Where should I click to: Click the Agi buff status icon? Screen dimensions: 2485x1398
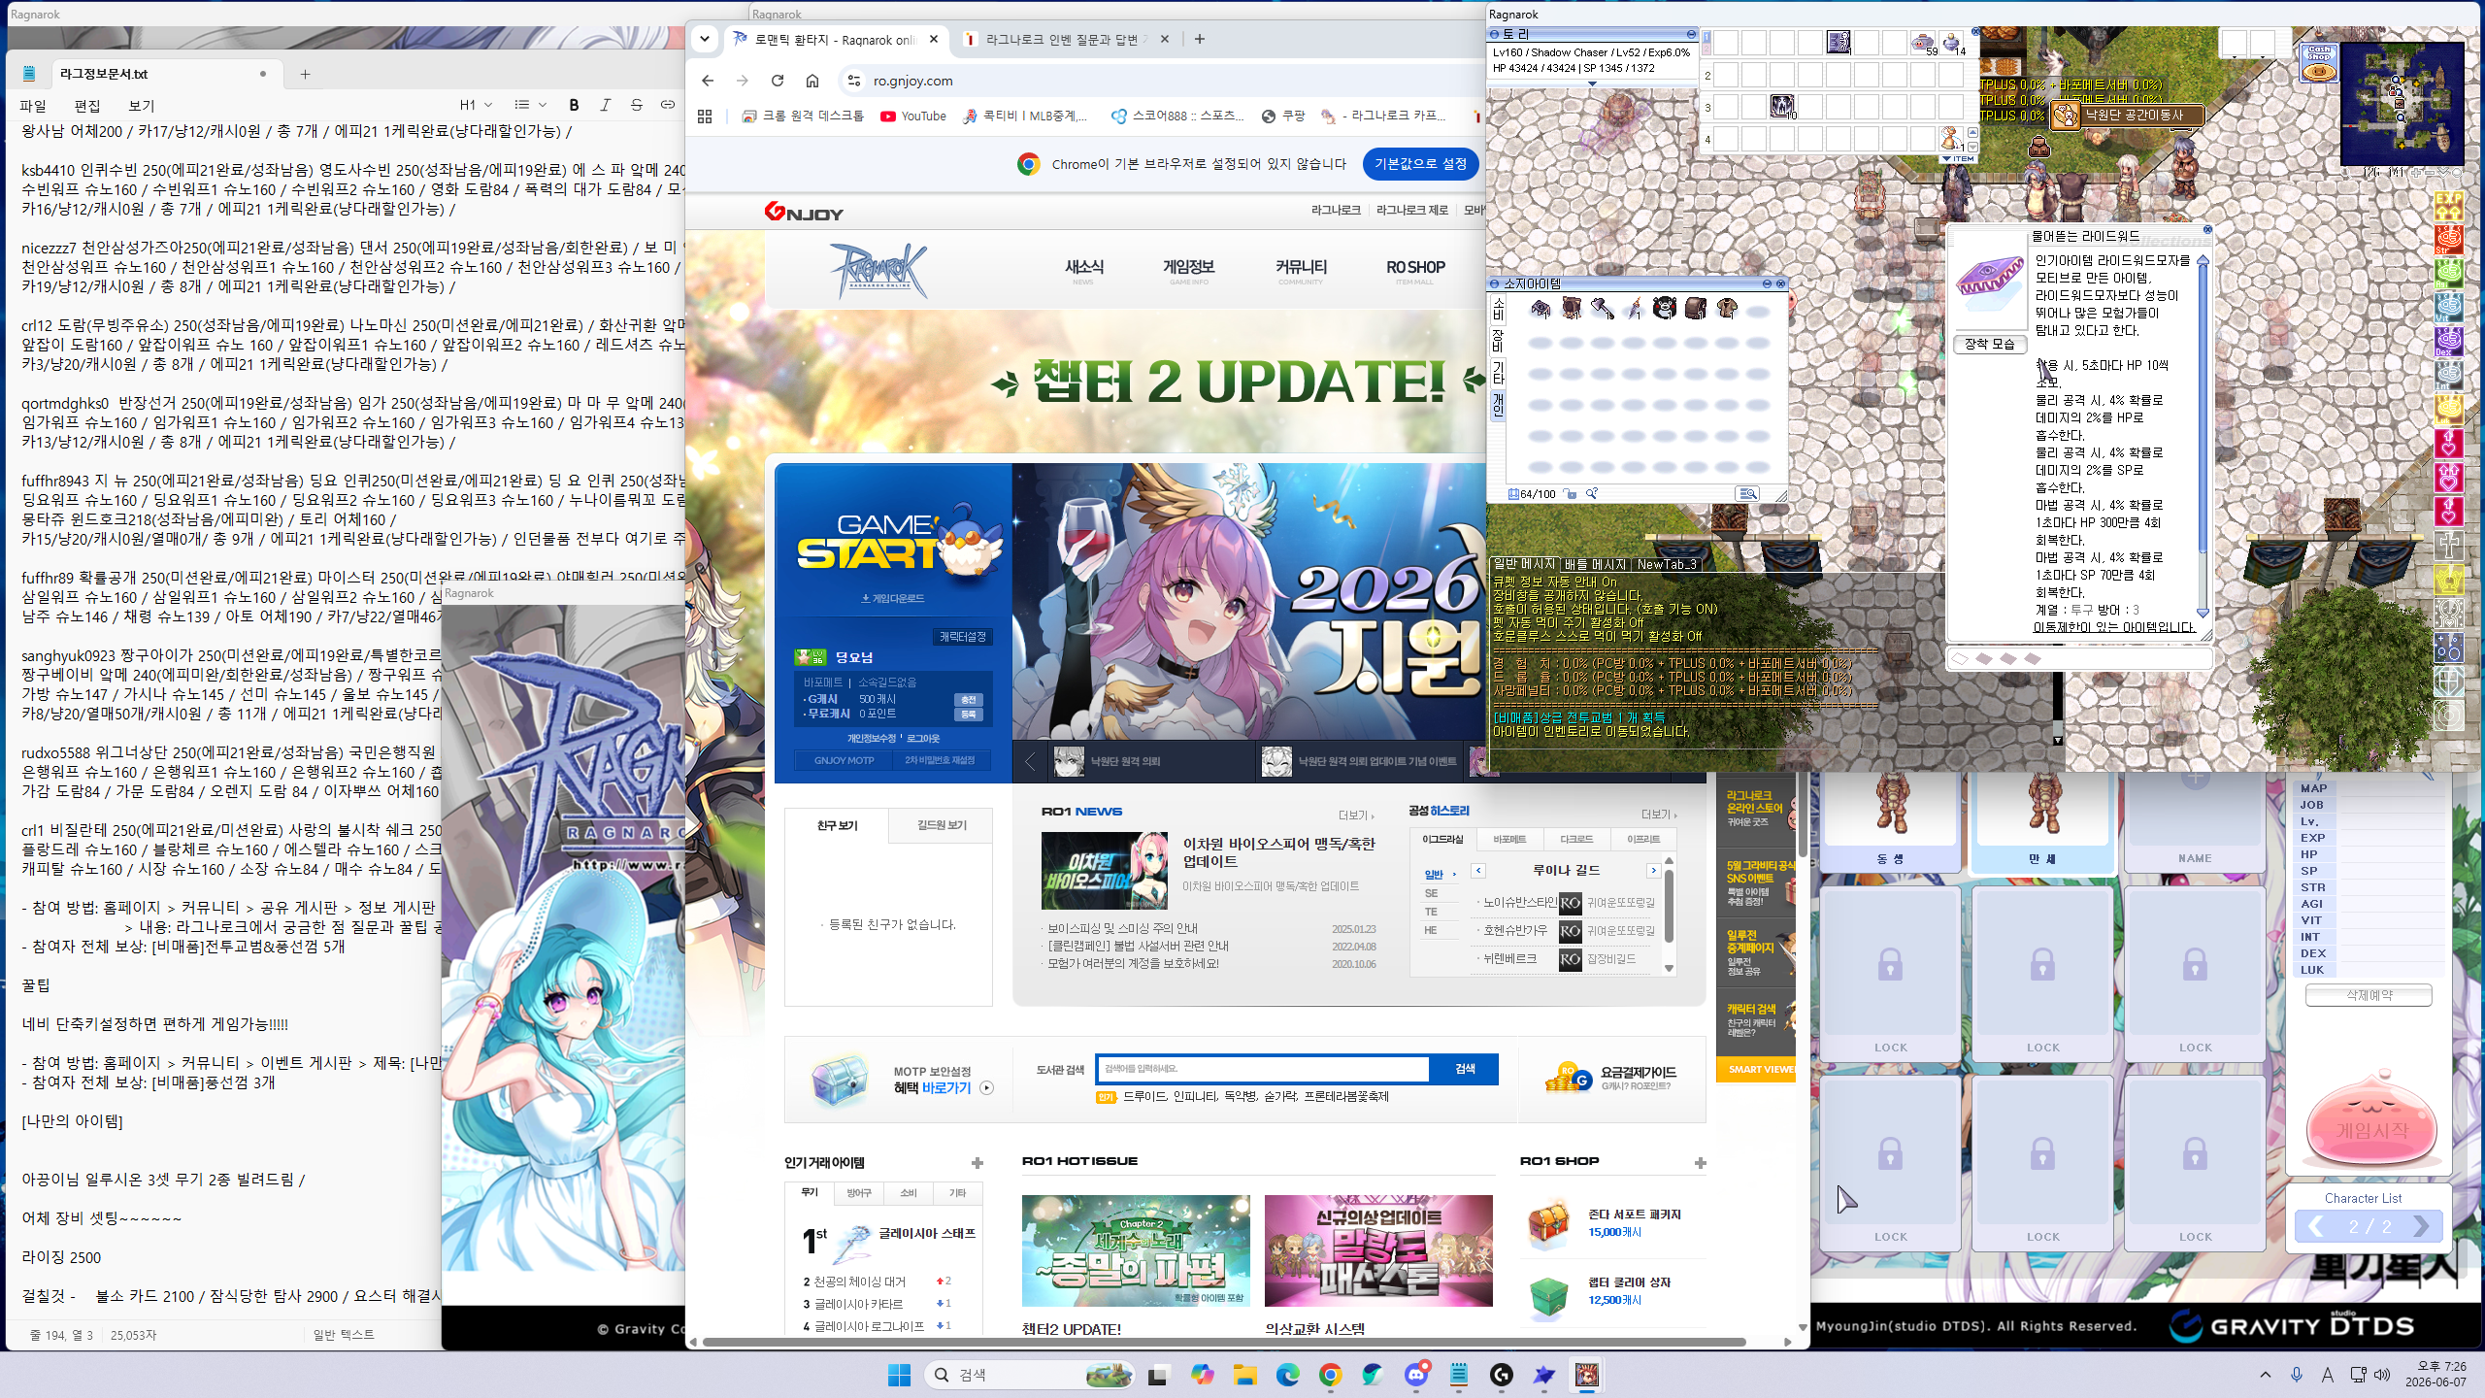[x=2448, y=273]
